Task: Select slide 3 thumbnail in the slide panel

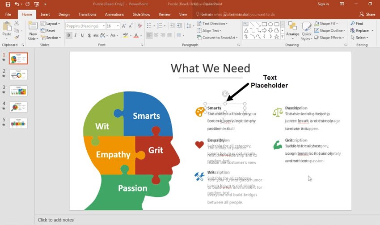Action: 18,91
